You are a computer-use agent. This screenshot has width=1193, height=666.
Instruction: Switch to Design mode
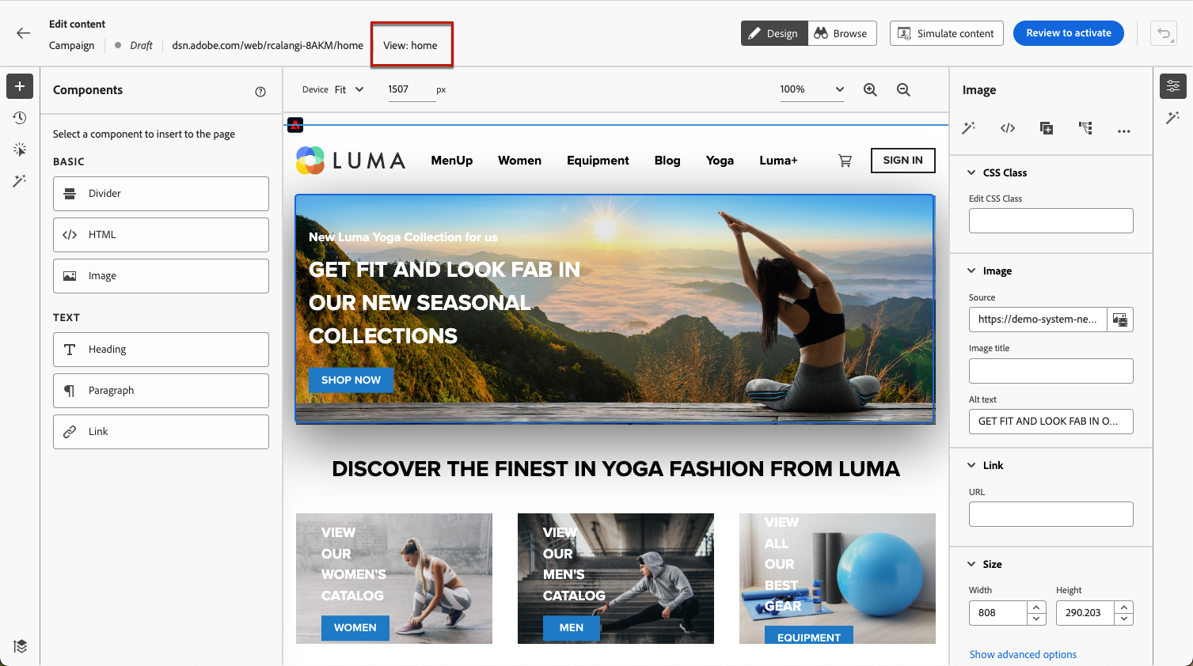(x=774, y=33)
